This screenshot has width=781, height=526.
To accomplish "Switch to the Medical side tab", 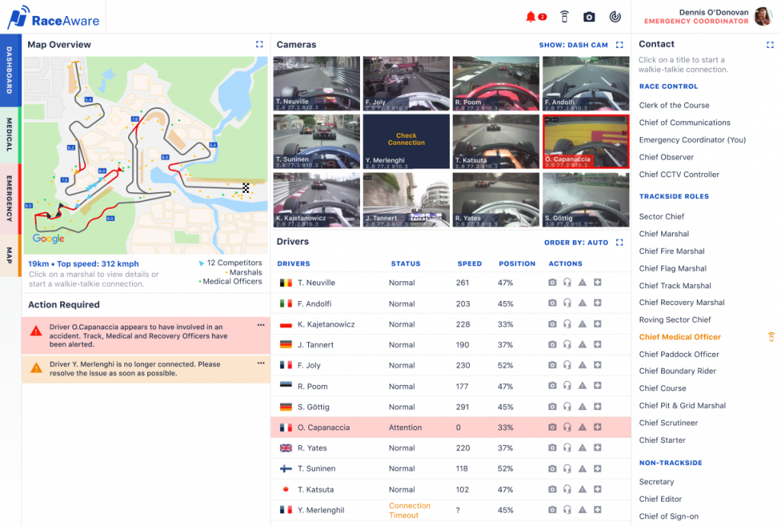I will tap(10, 134).
